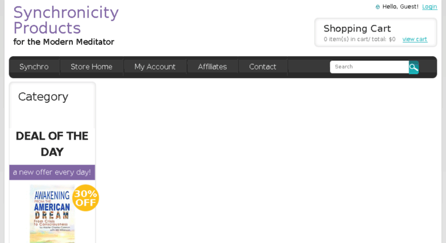Viewport: 446px width, 243px height.
Task: Open My Account page
Action: [x=155, y=67]
